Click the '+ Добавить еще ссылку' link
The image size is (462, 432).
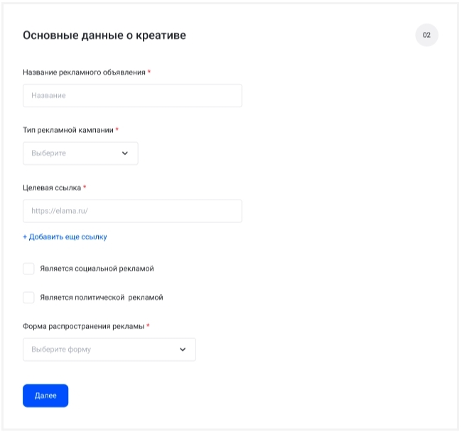coord(65,237)
